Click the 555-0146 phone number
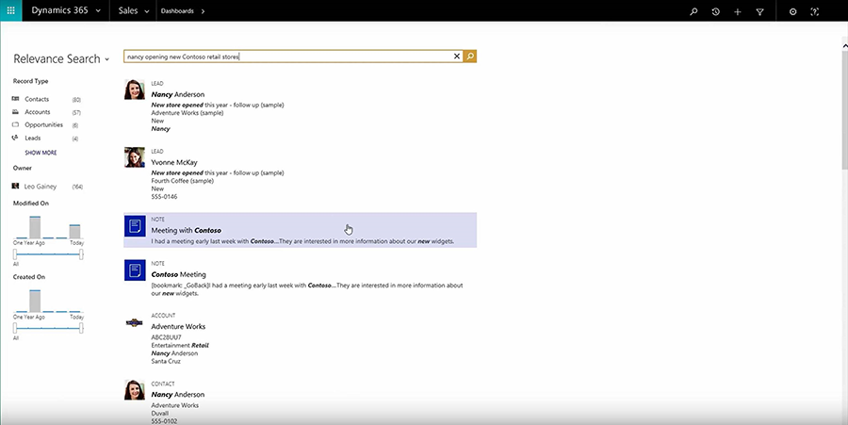This screenshot has height=425, width=848. (164, 197)
